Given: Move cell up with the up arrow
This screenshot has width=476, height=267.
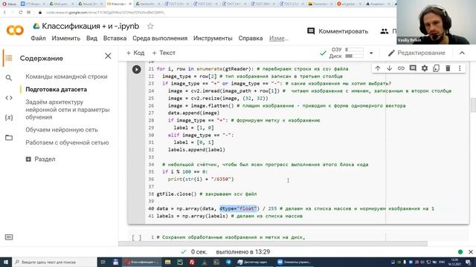Looking at the screenshot, I should point(378,68).
